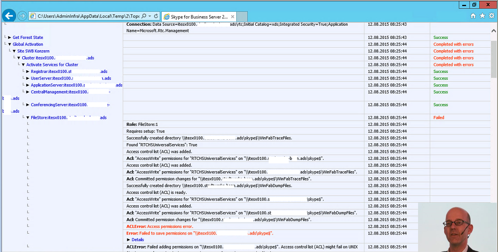Open the Global Activation link
Image resolution: width=498 pixels, height=252 pixels.
28,45
